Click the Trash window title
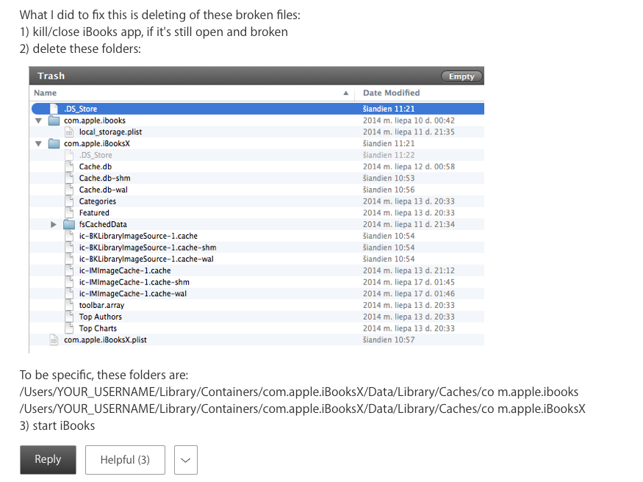The width and height of the screenshot is (643, 482). (x=51, y=76)
